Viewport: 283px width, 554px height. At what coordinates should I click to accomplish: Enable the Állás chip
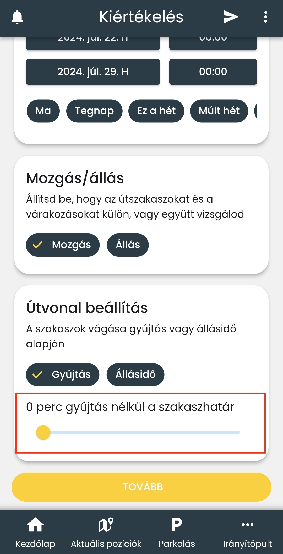[x=128, y=245]
